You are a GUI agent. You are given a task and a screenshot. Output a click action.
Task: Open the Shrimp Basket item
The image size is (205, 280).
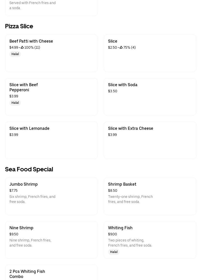[x=150, y=196]
